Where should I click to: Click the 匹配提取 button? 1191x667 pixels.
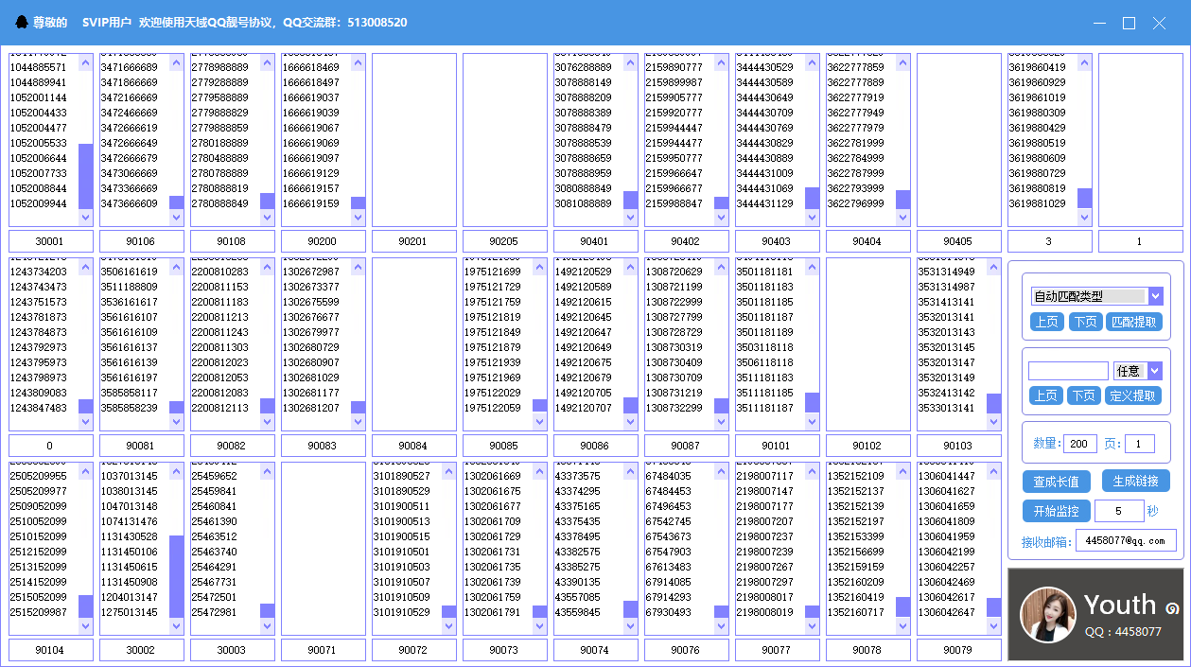1133,322
